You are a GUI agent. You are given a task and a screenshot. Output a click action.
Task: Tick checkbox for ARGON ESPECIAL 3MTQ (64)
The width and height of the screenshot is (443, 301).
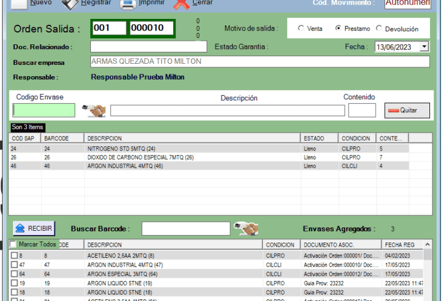coord(14,274)
